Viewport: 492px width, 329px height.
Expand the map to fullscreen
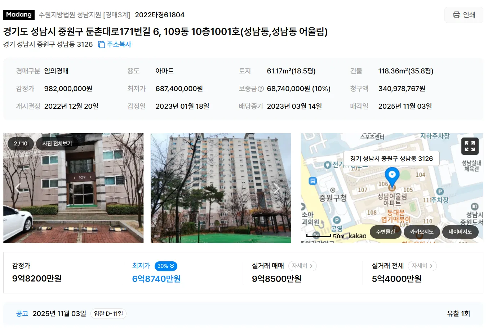[470, 146]
